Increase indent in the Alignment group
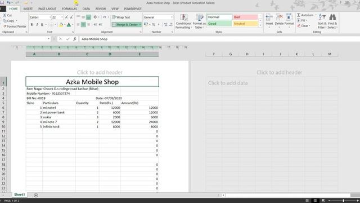This screenshot has height=203, width=360. pos(100,24)
